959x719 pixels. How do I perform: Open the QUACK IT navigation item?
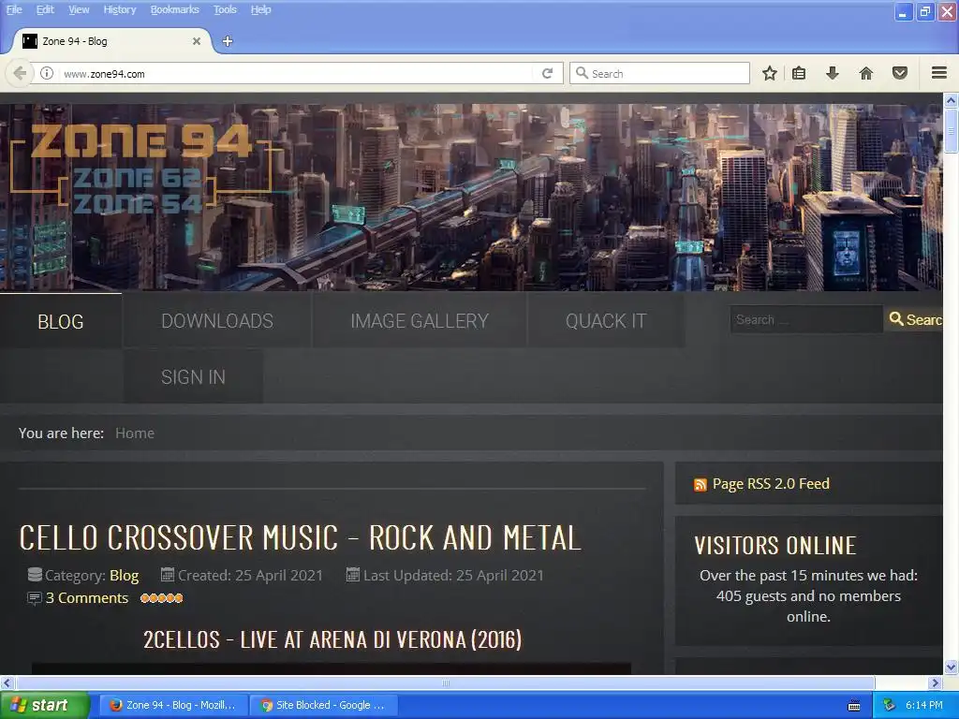click(606, 321)
